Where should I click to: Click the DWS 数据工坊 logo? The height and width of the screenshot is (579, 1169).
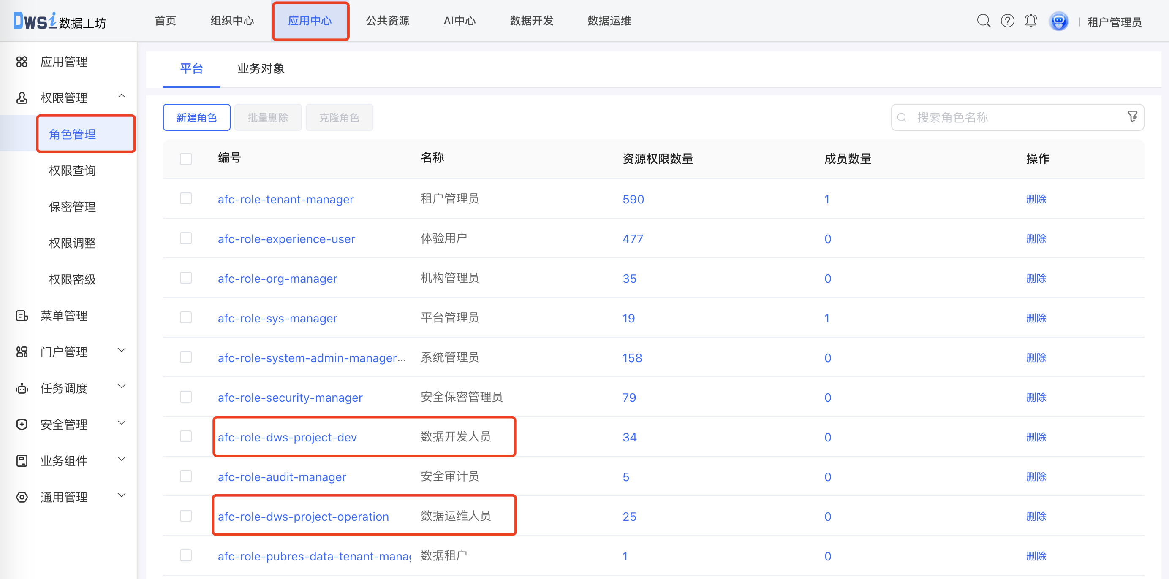pos(59,21)
